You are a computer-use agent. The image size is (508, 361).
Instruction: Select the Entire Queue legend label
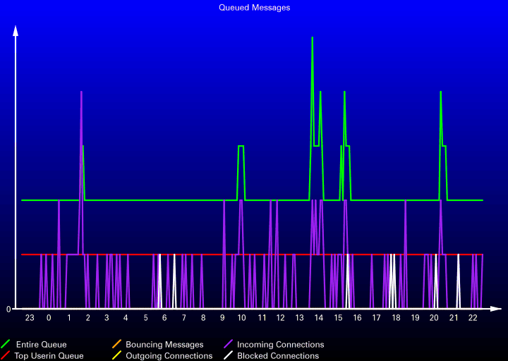point(41,345)
